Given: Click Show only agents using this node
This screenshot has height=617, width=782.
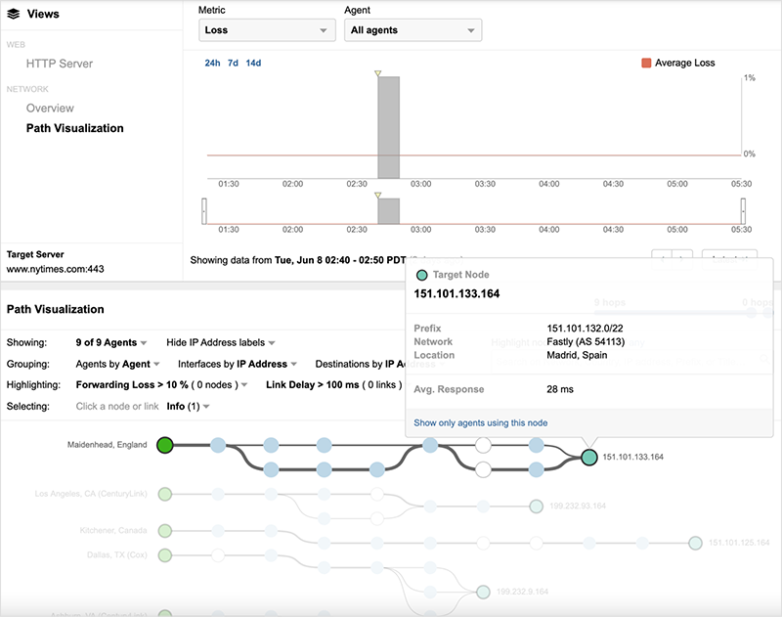Looking at the screenshot, I should pos(480,423).
